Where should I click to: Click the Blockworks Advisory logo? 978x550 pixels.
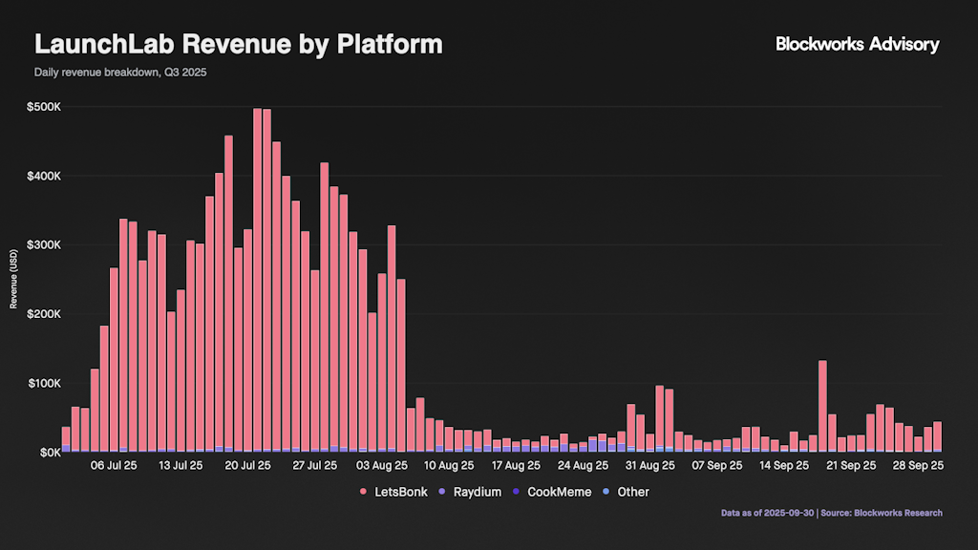coord(857,44)
